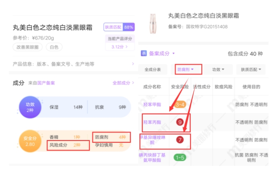Expand the 备案成分 dropdown

pos(162,54)
